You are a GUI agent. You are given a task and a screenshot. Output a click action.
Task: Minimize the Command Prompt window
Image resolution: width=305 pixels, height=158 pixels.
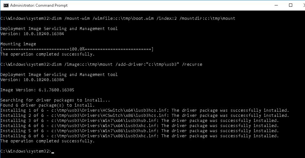pyautogui.click(x=275, y=5)
